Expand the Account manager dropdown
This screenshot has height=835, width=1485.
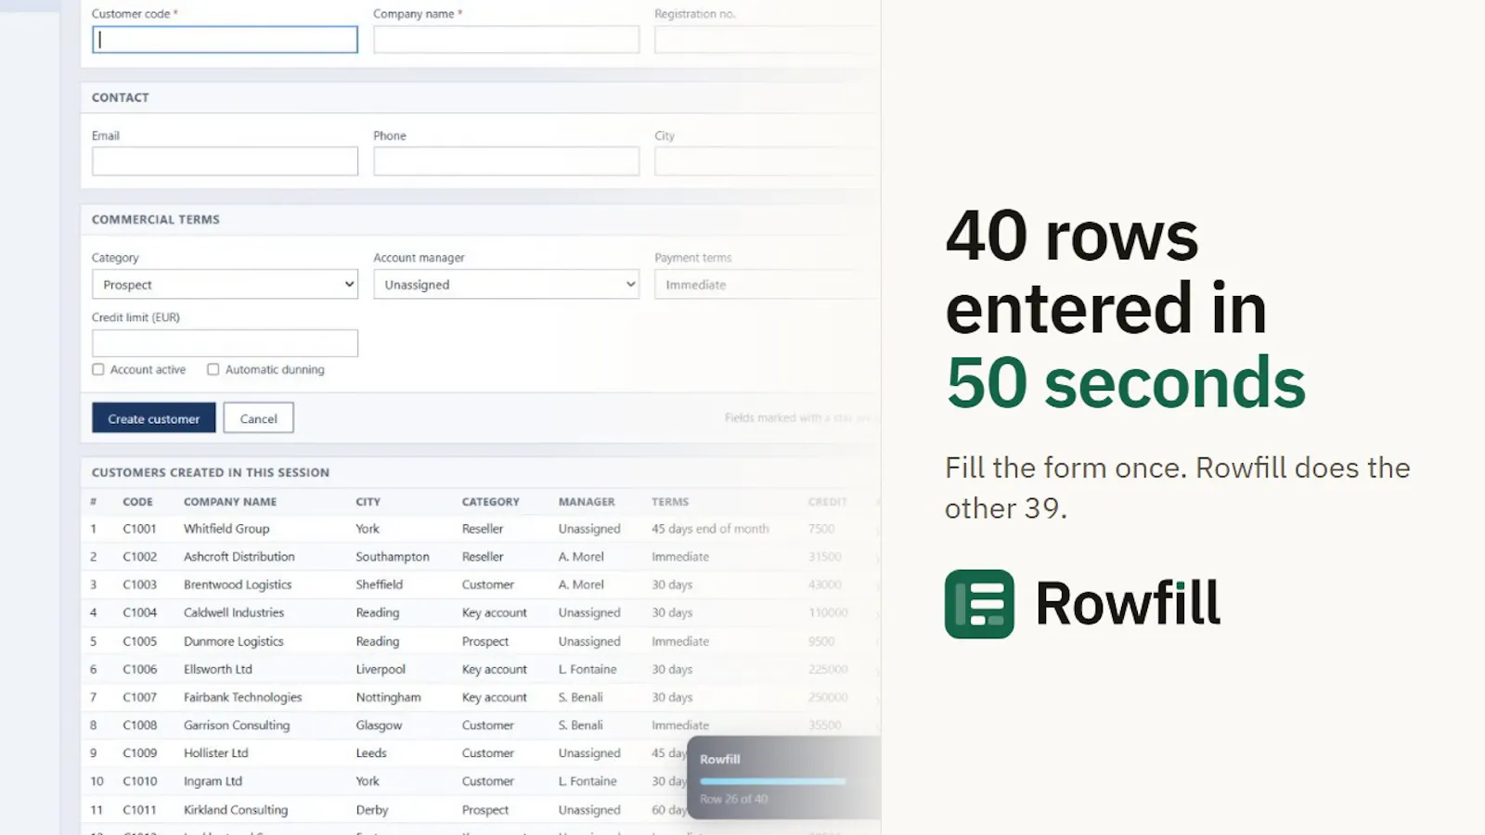pos(506,285)
